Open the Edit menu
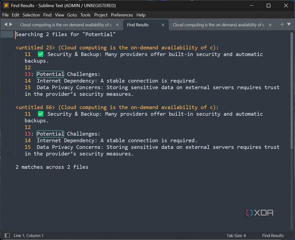295x240 pixels. (x=16, y=15)
